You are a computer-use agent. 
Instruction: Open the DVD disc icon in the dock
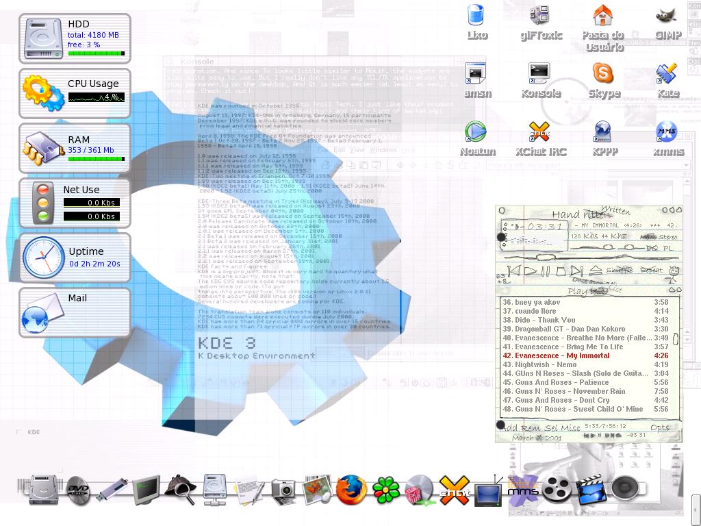78,490
